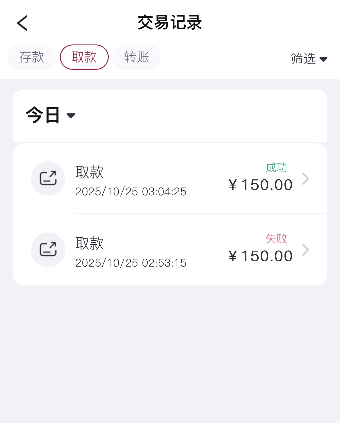The image size is (340, 423).
Task: Click the 失败 status label
Action: coord(276,239)
